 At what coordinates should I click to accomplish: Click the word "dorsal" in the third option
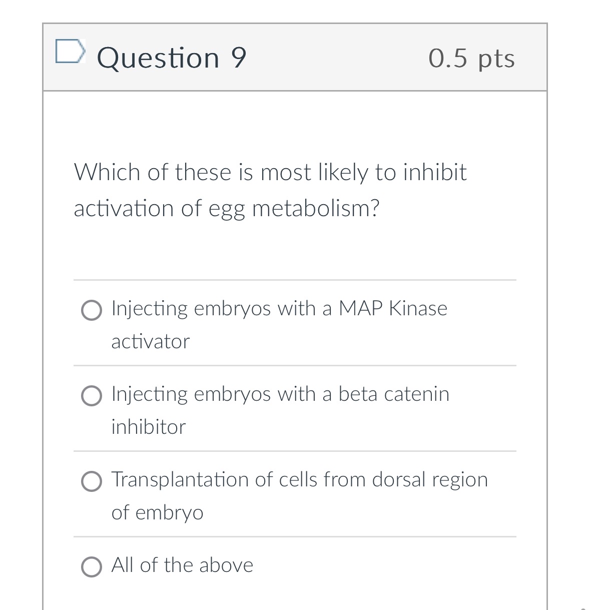[x=399, y=479]
